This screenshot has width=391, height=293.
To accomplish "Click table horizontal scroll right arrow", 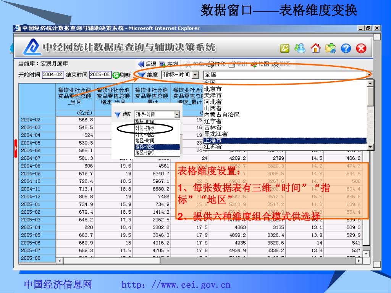I will 359,261.
